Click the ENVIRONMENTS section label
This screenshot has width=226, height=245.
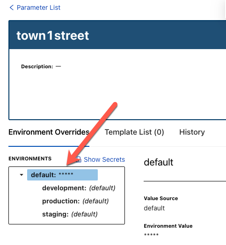click(x=30, y=159)
